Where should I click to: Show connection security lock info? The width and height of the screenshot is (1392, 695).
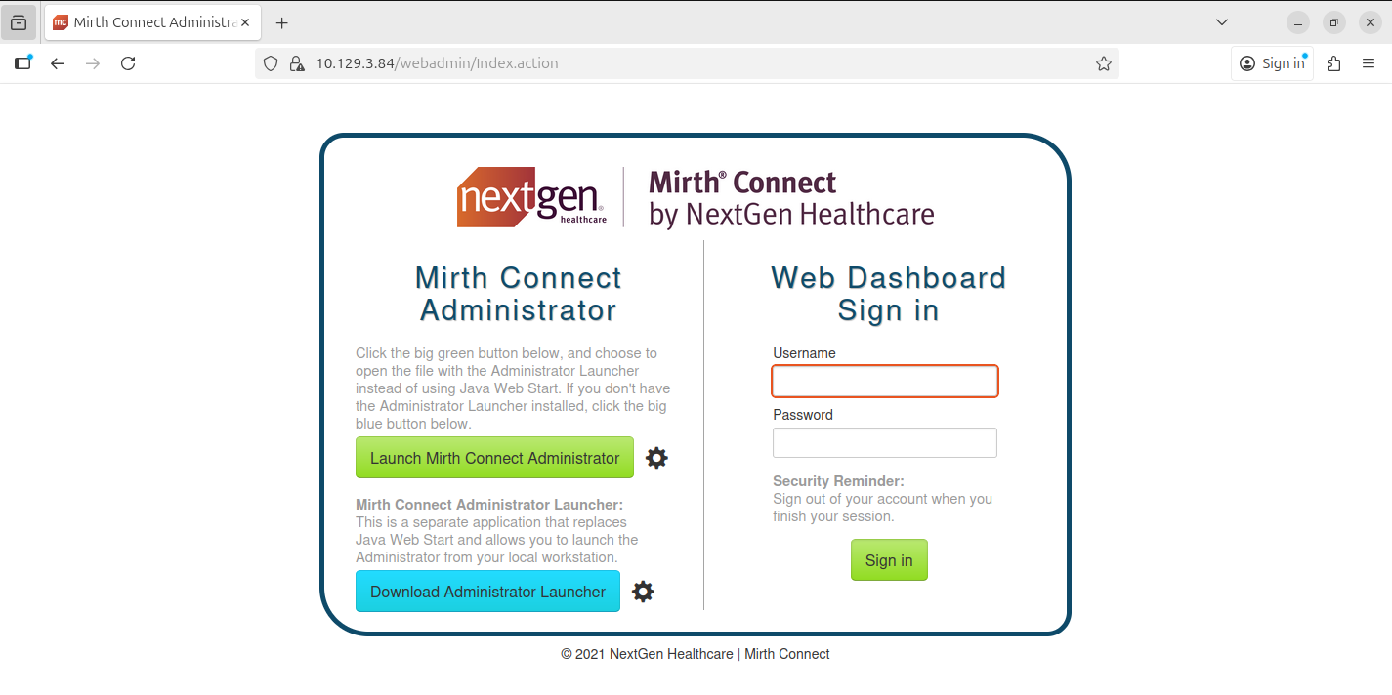[x=297, y=63]
